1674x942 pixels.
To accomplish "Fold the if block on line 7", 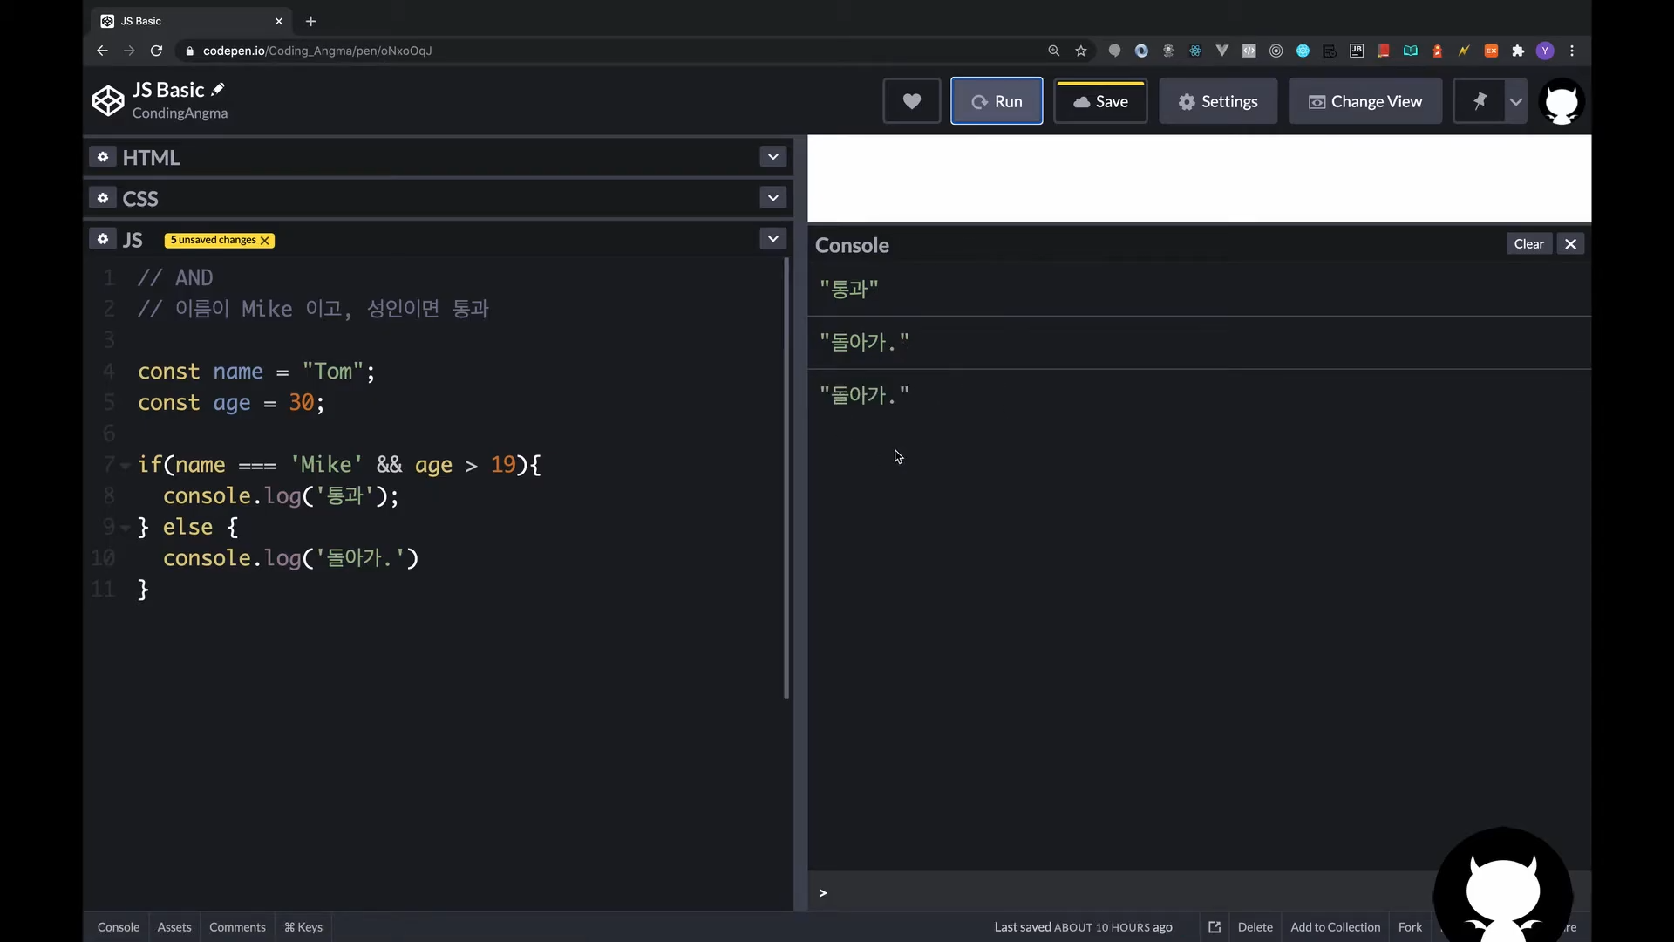I will (126, 466).
